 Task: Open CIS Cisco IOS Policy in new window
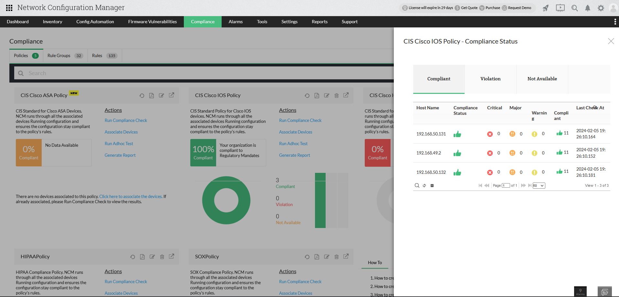click(346, 95)
